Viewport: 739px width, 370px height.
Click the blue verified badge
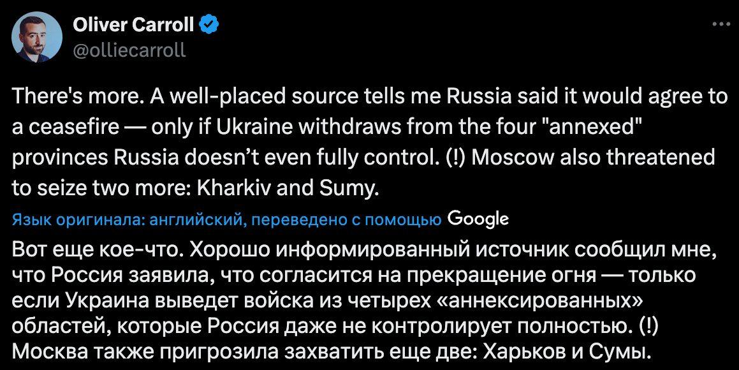click(x=210, y=26)
